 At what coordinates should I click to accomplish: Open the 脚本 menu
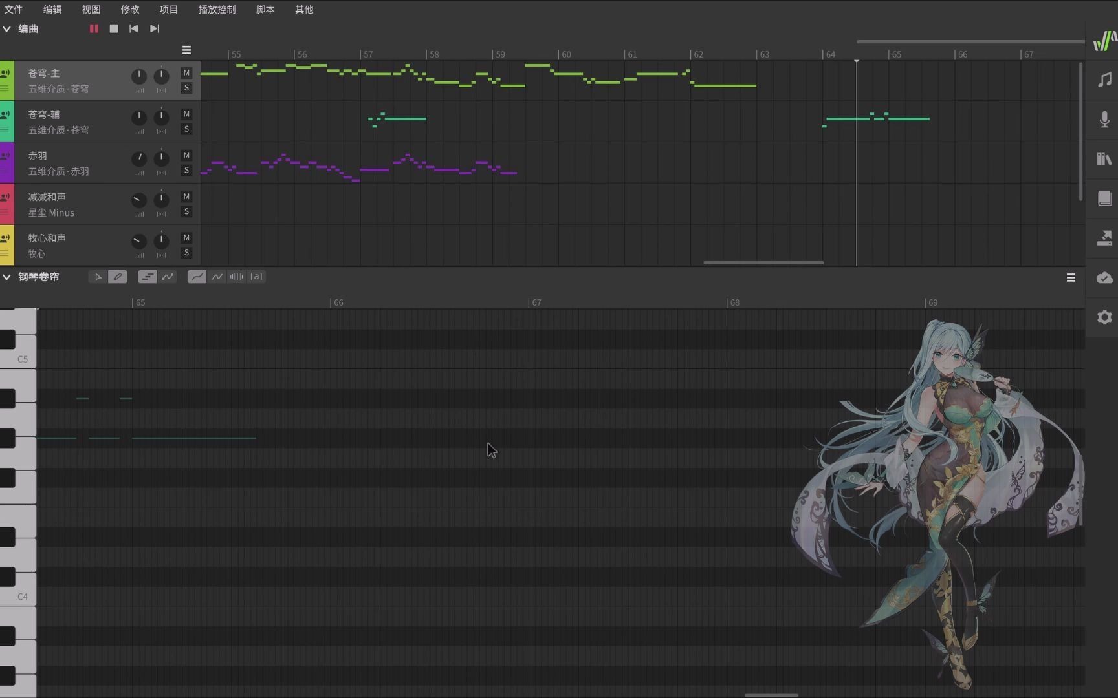pos(265,10)
